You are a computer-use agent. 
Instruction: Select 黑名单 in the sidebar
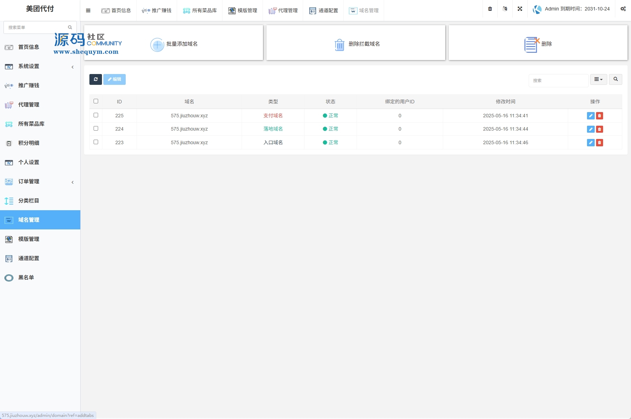26,278
